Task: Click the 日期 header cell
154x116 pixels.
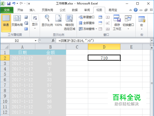Action: (x=22, y=52)
